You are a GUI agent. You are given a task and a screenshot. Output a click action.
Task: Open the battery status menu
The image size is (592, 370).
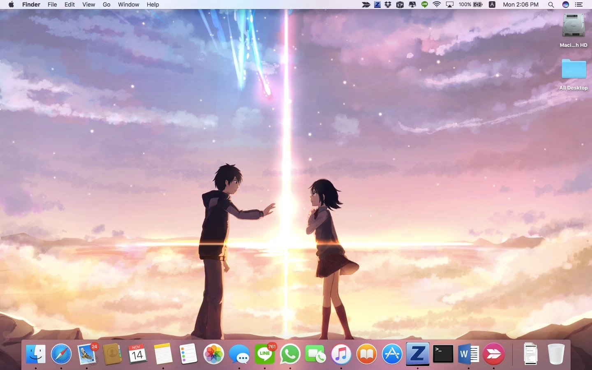click(471, 5)
